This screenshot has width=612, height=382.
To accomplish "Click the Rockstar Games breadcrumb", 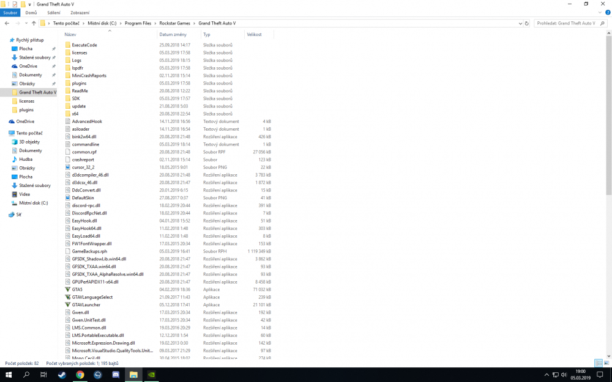I will [174, 23].
